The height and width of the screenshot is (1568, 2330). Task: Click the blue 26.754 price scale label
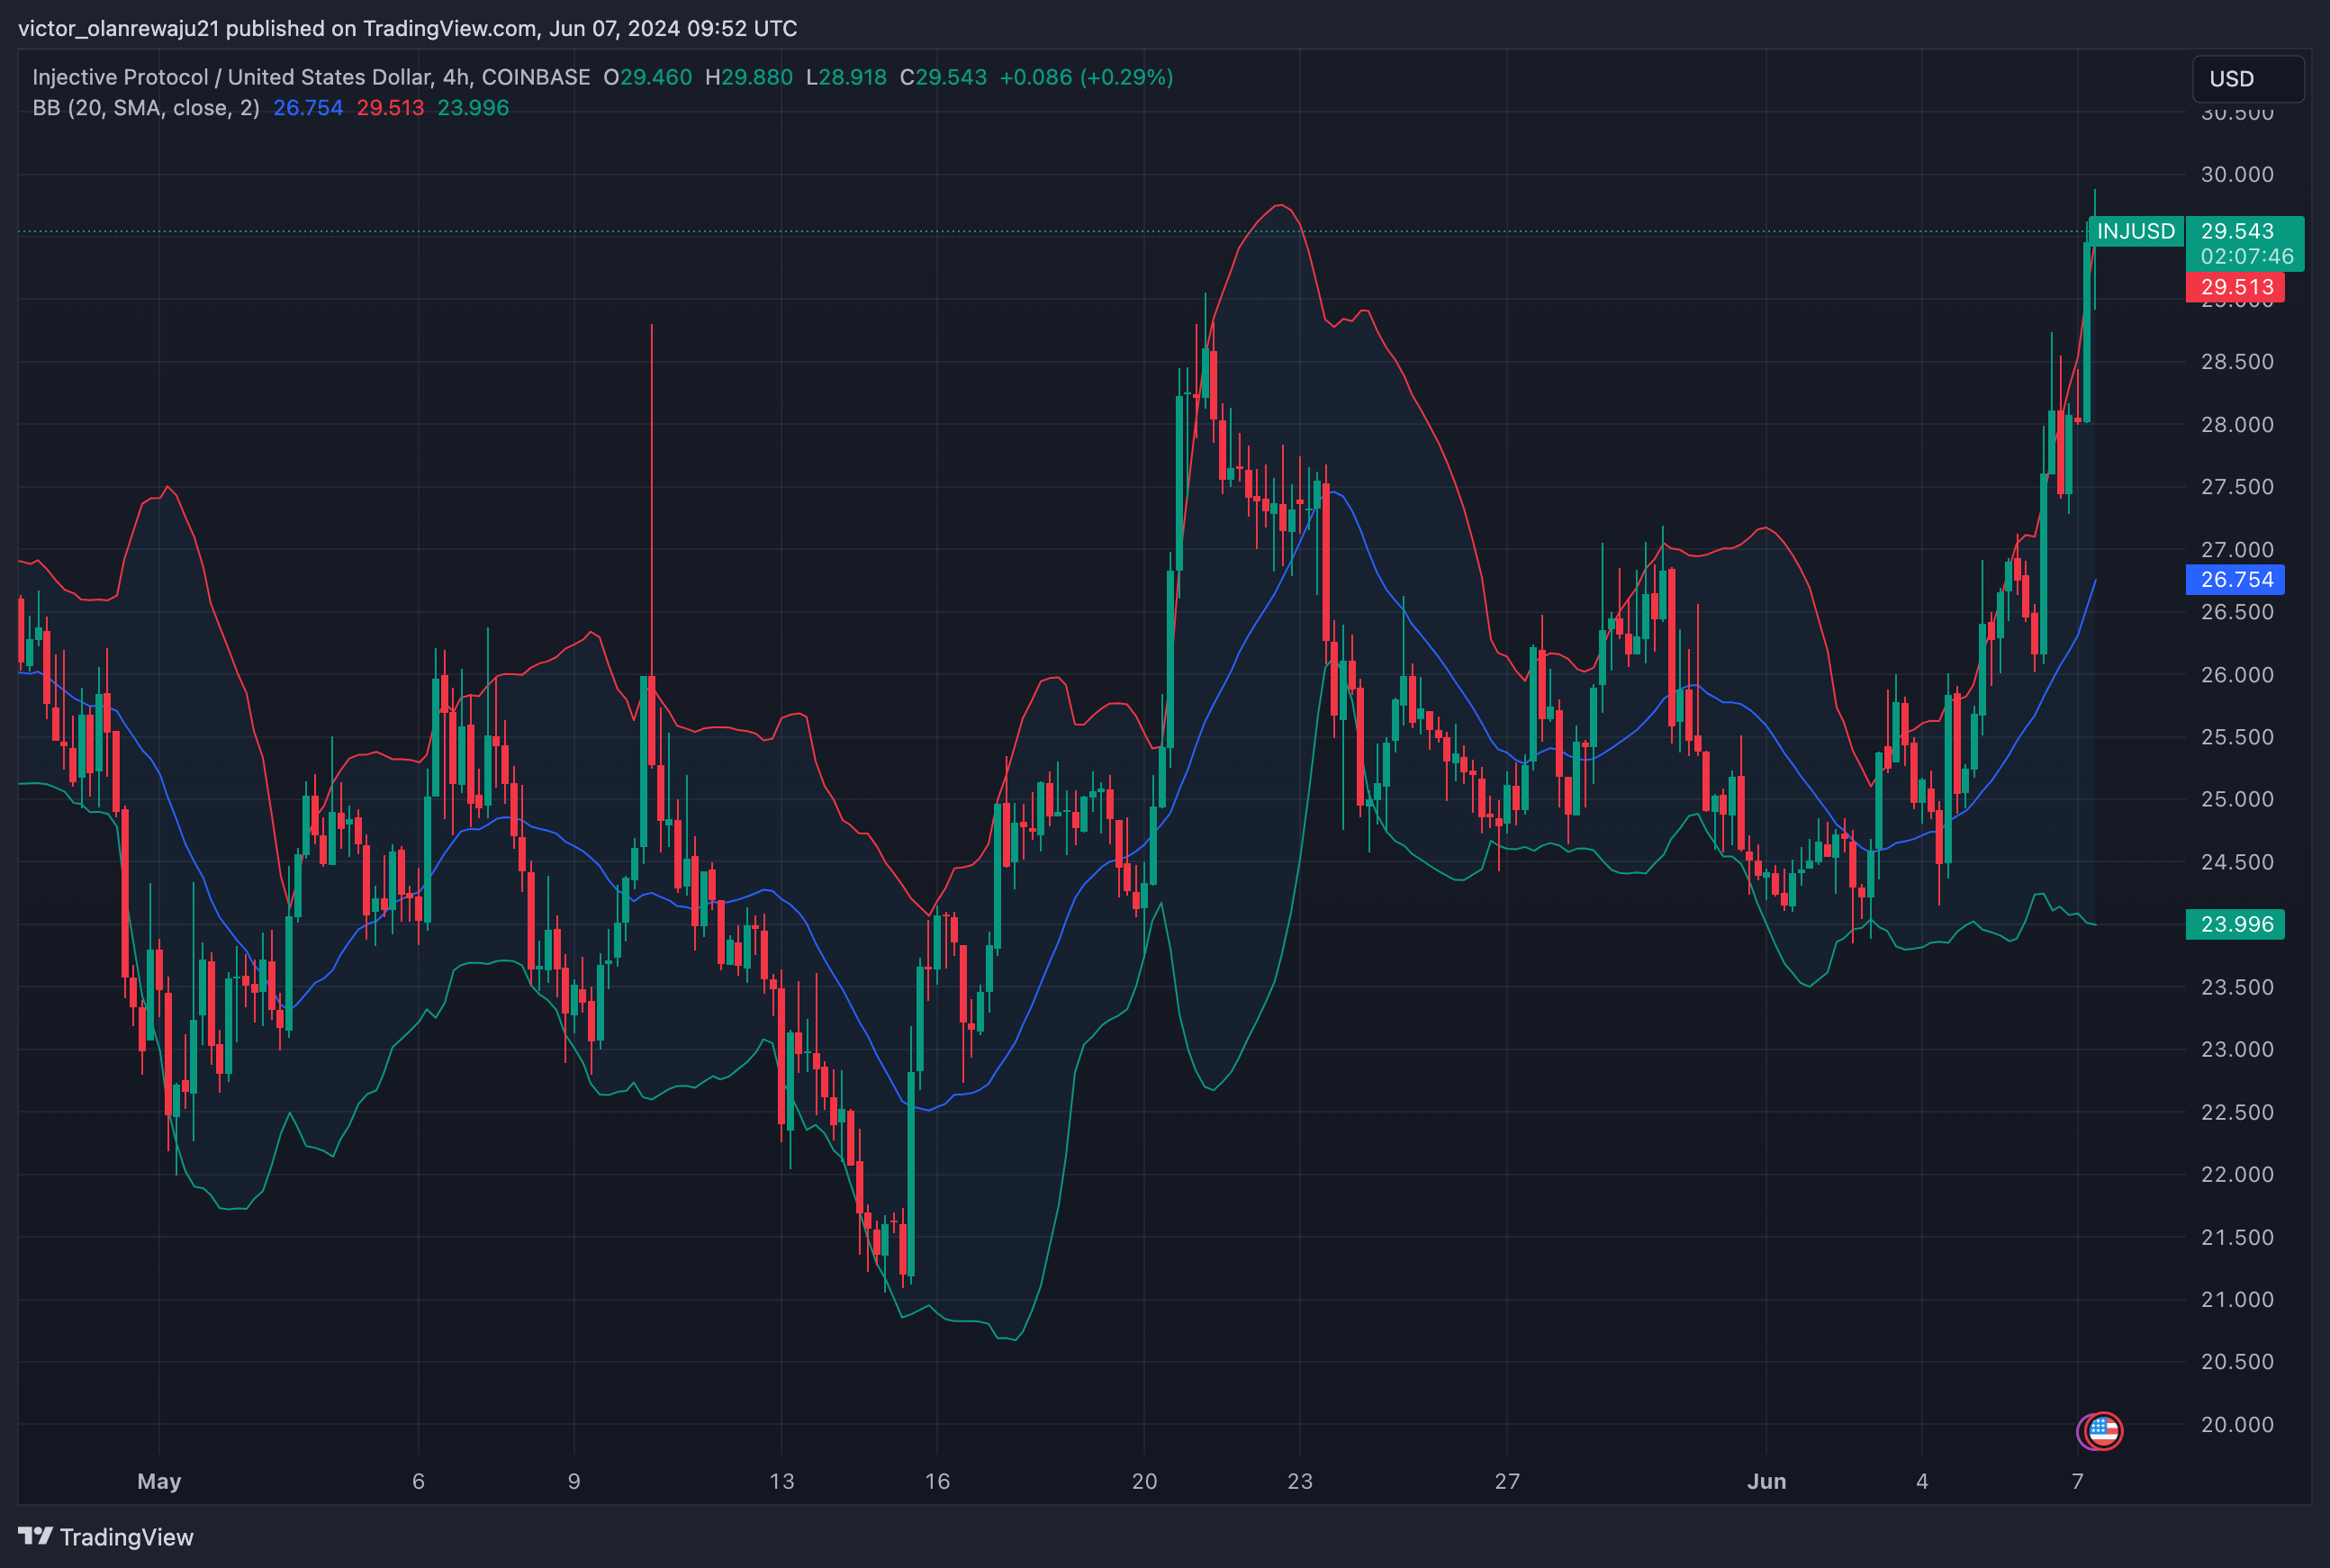[x=2236, y=579]
